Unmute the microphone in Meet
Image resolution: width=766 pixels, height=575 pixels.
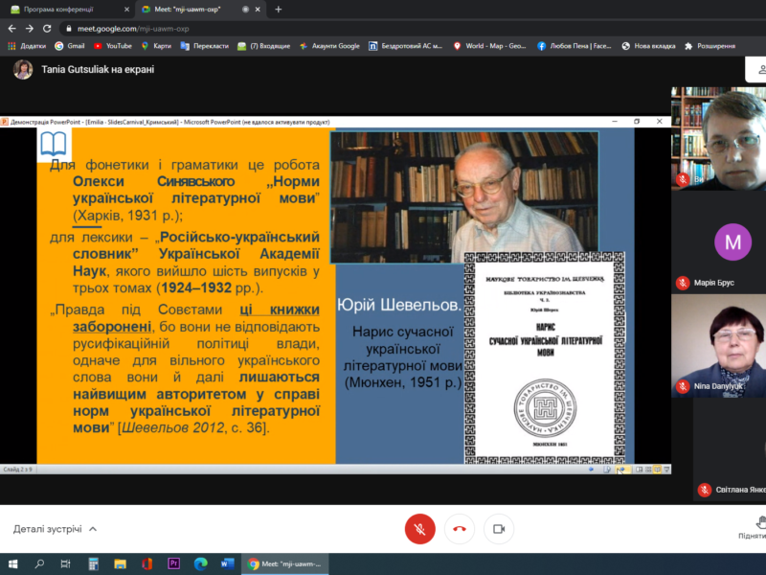pyautogui.click(x=419, y=528)
